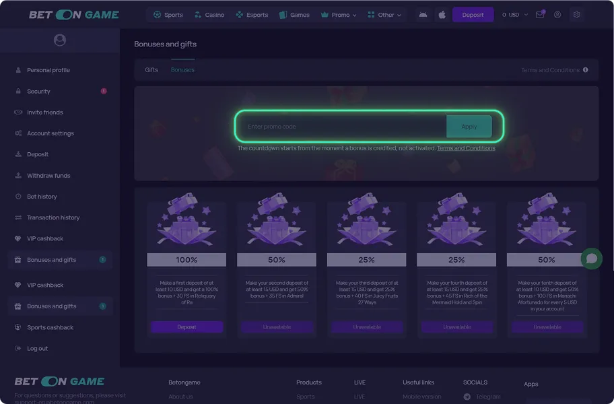Click the Apply promo code button
Screen dimensions: 614x404
coord(469,126)
